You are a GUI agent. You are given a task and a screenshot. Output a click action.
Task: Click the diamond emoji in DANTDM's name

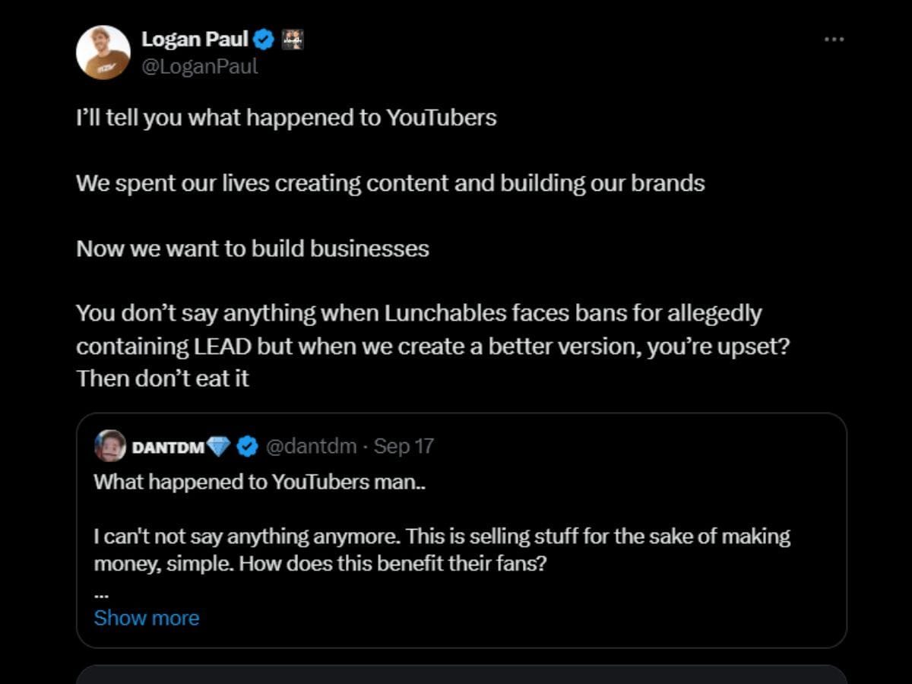click(217, 445)
